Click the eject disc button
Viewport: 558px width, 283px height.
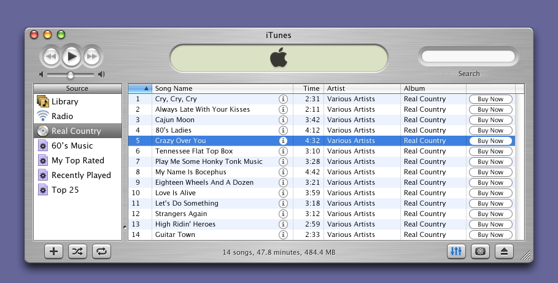click(x=504, y=252)
